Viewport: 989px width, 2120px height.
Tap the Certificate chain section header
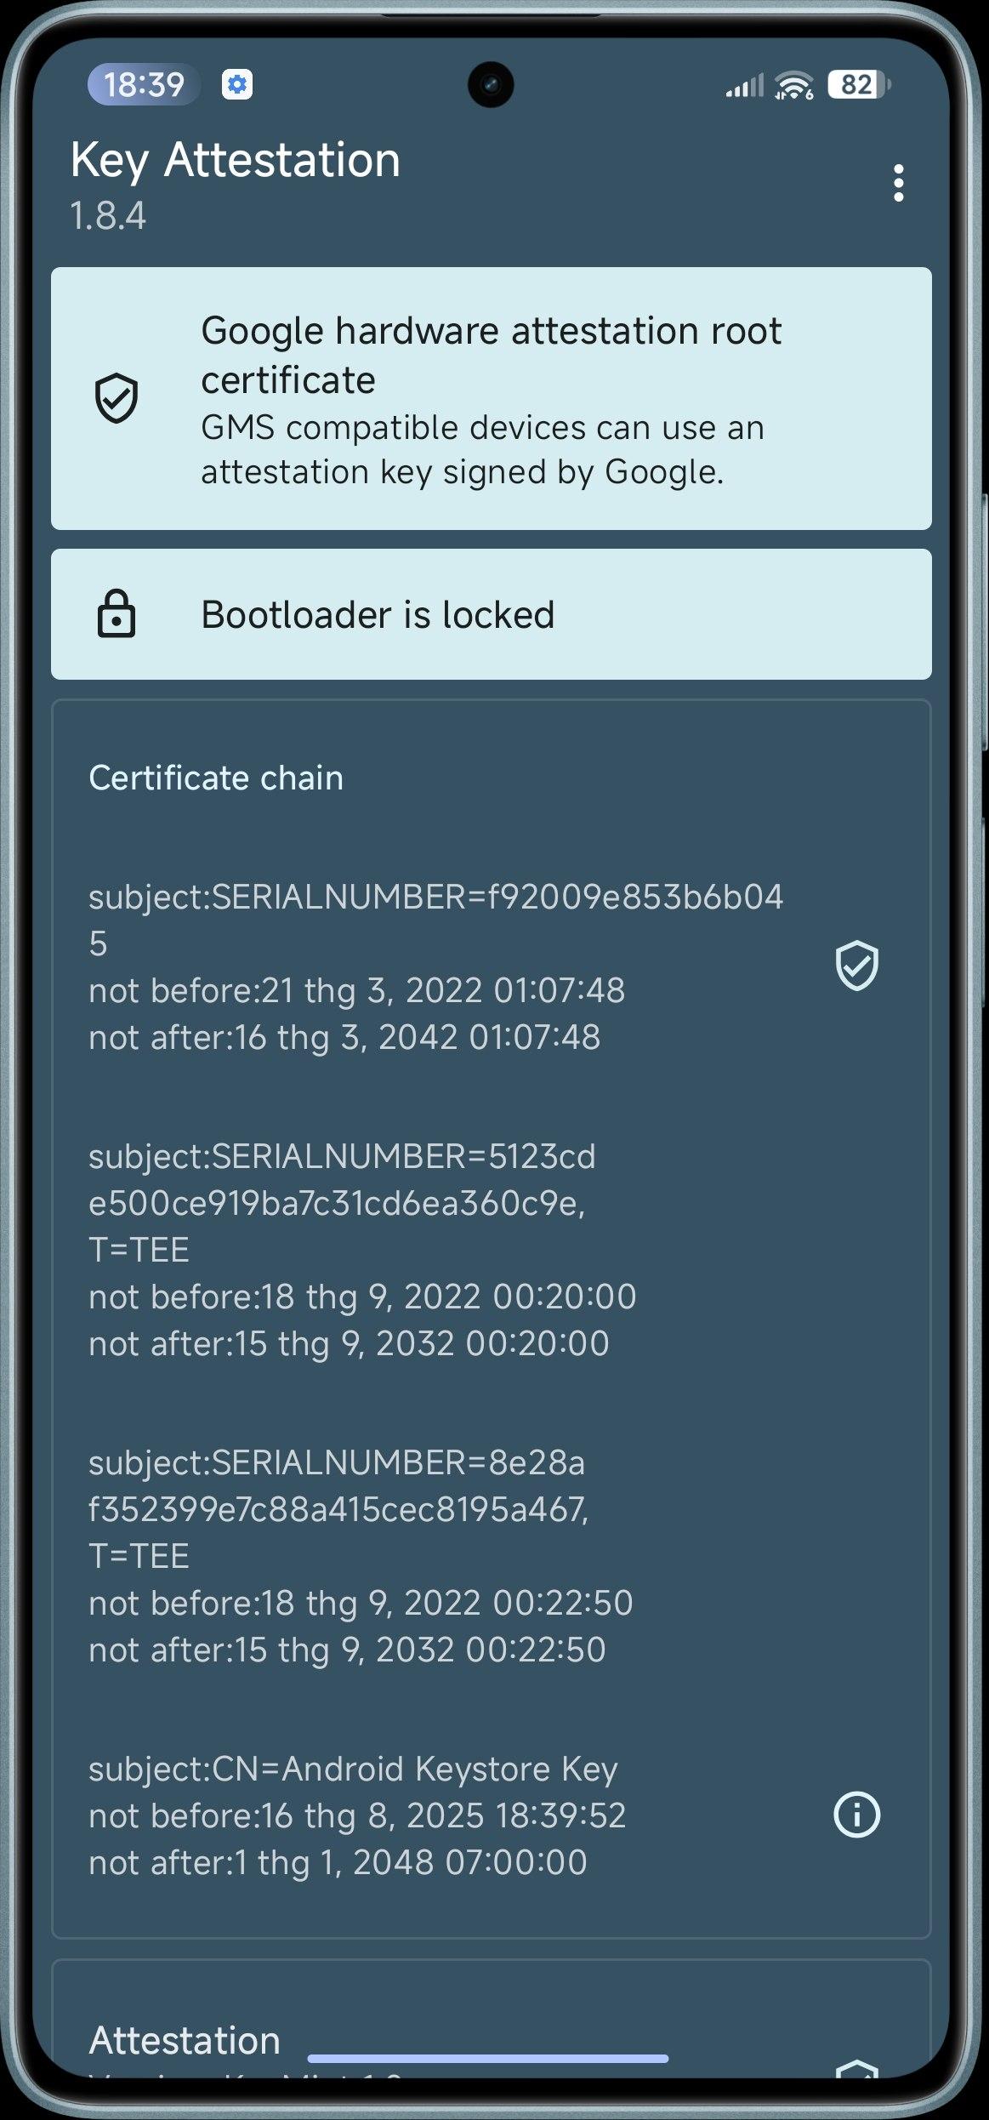pyautogui.click(x=216, y=778)
